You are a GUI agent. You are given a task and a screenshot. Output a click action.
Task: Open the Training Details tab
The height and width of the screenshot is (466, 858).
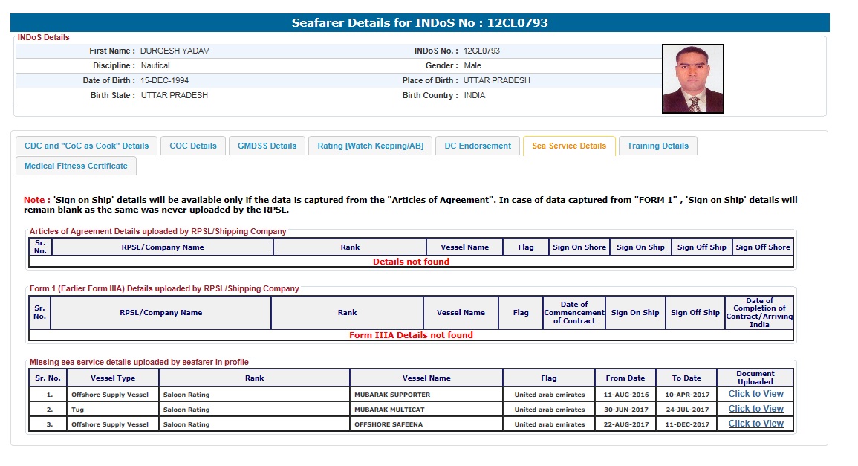[657, 146]
